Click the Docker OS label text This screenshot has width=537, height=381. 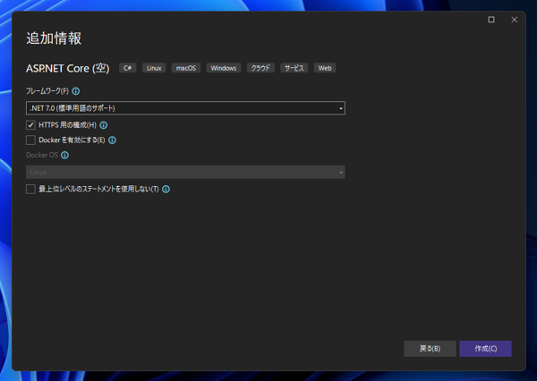click(42, 155)
